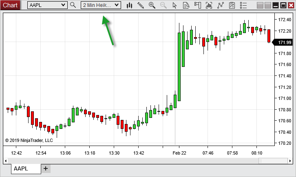Click the horizontal scrollbar left arrow
Image resolution: width=296 pixels, height=177 pixels.
pos(6,161)
